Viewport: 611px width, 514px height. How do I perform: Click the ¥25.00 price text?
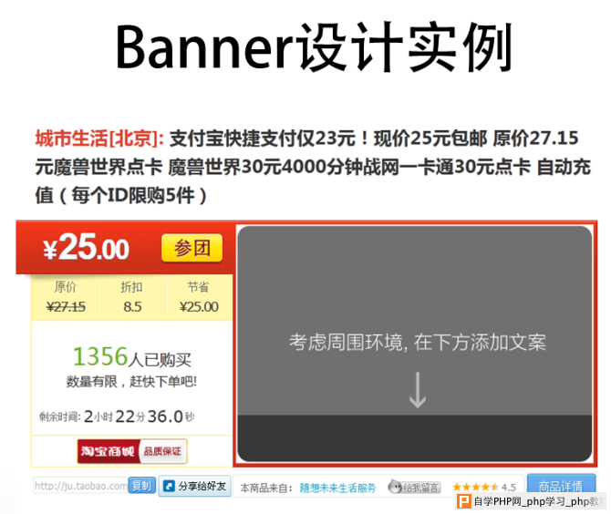pos(86,247)
